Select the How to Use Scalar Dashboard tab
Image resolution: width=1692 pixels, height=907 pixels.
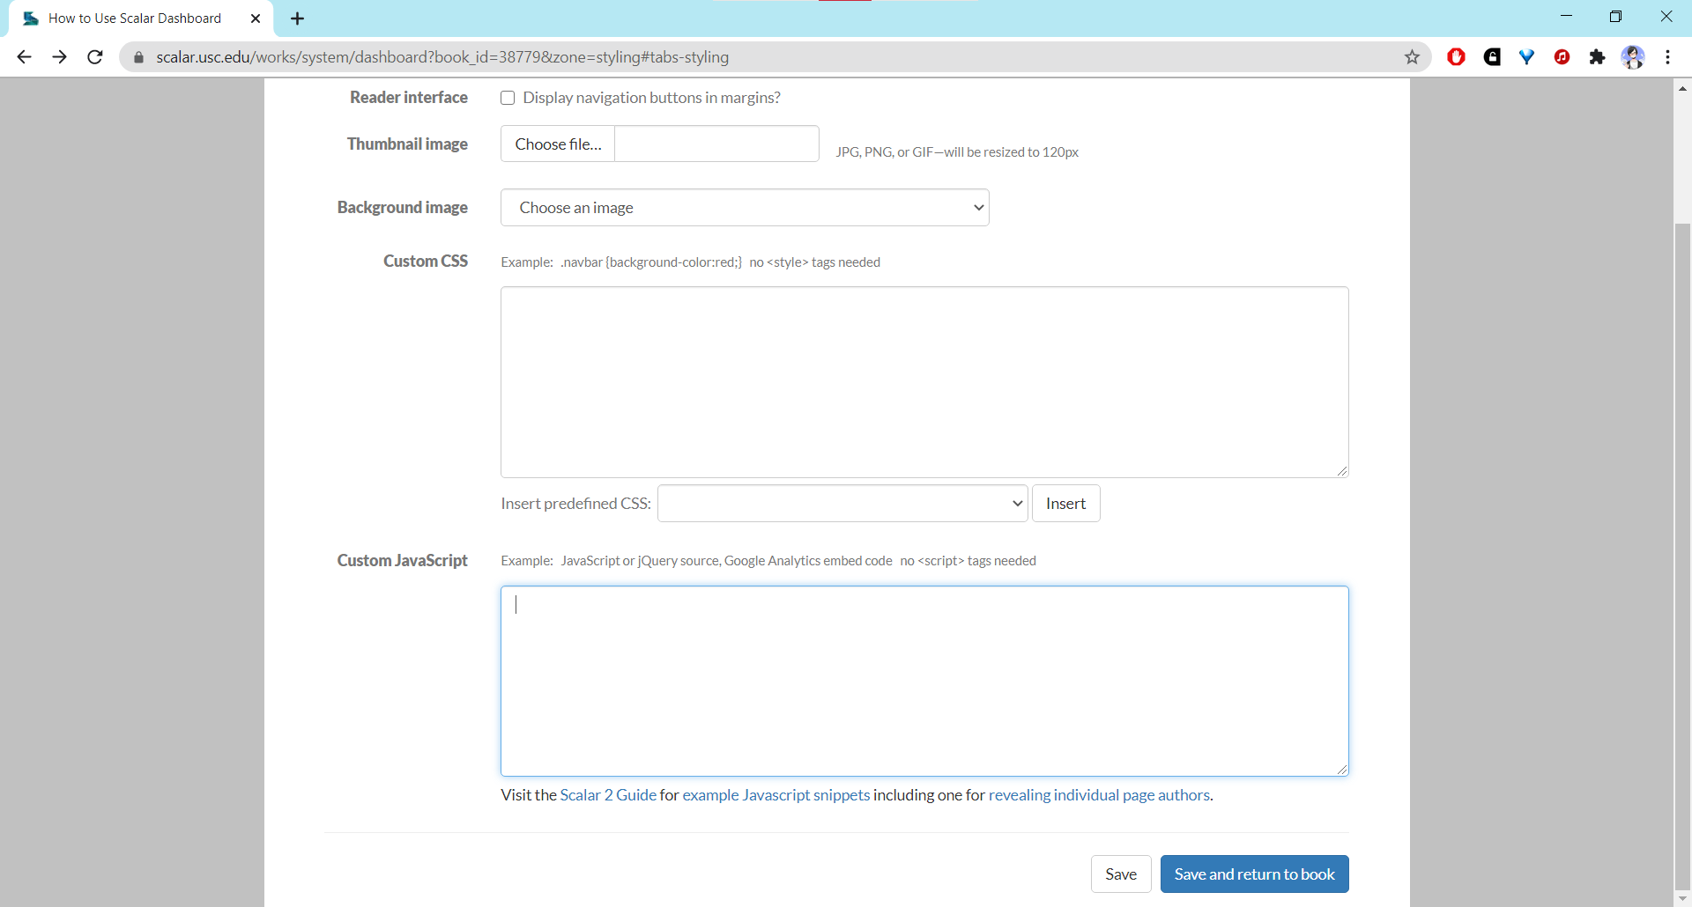click(135, 18)
